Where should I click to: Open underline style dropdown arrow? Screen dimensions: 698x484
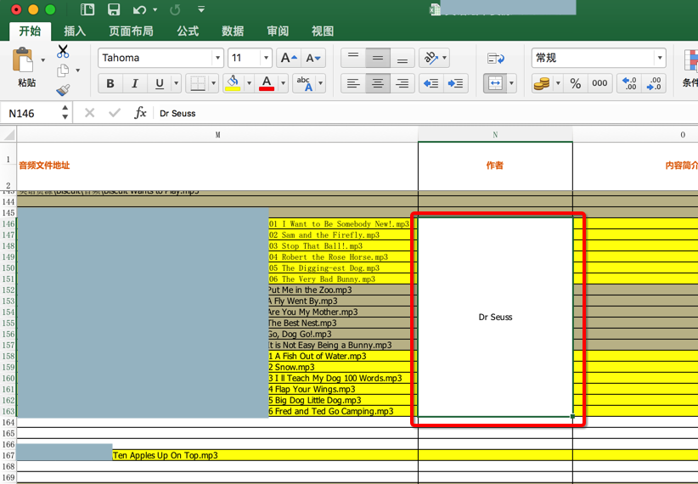[177, 83]
